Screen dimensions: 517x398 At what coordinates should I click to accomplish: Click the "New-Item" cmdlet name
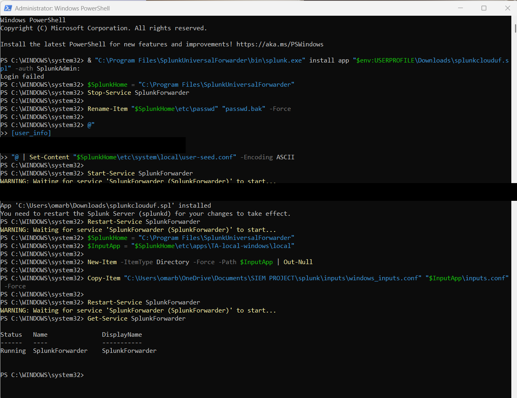coord(102,262)
